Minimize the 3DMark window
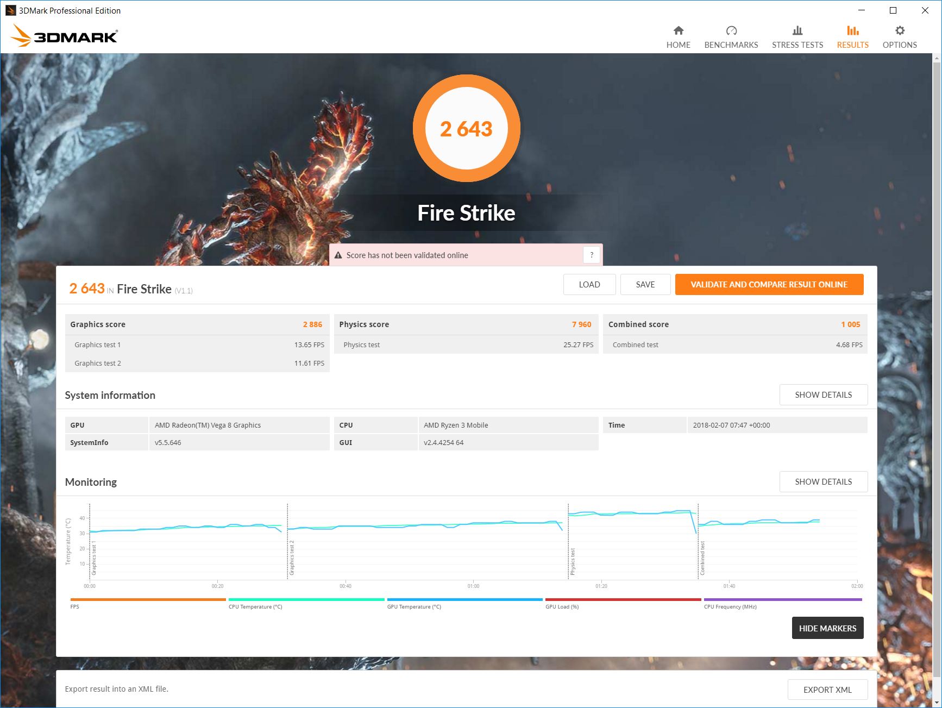Image resolution: width=942 pixels, height=708 pixels. [862, 10]
